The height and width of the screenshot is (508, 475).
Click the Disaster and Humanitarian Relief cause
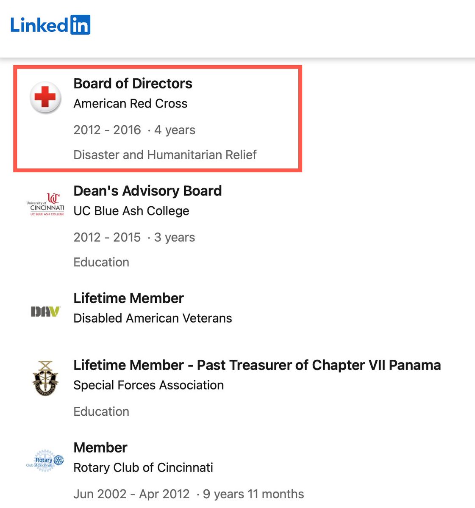165,155
